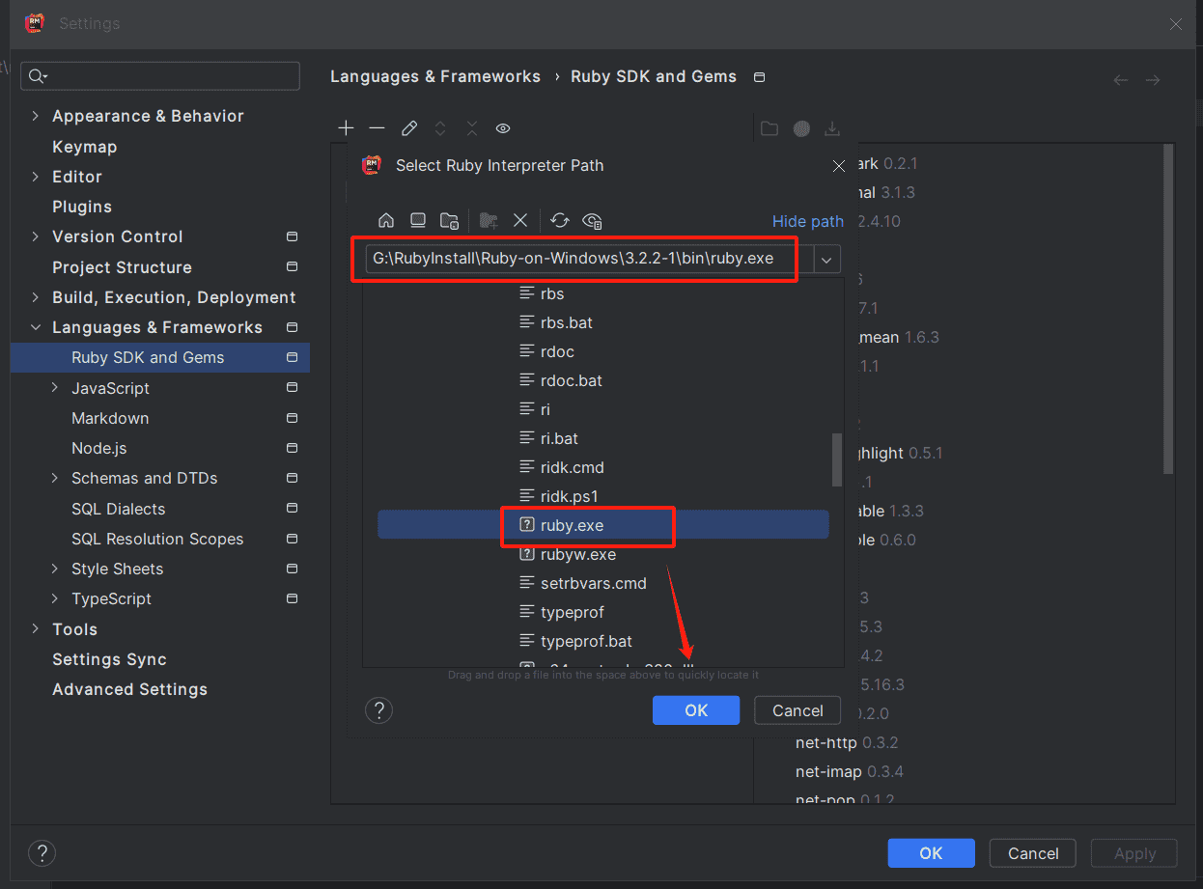Screen dimensions: 1203x889
Task: Edit SDK with the pencil icon
Action: (409, 127)
